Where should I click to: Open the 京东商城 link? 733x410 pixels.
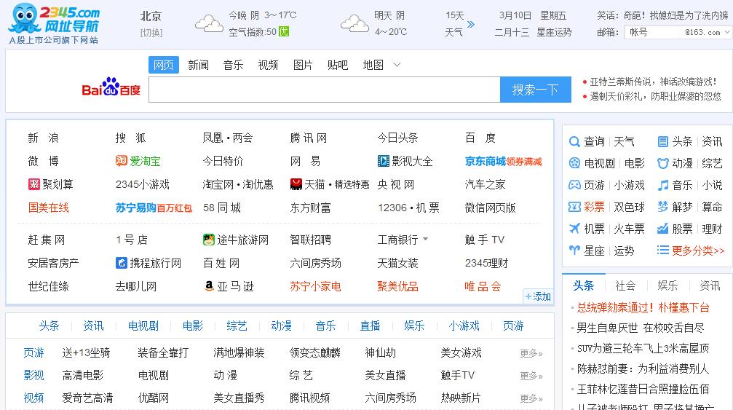[486, 161]
